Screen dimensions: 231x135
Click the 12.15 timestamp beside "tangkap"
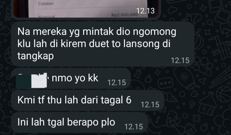(x=180, y=60)
